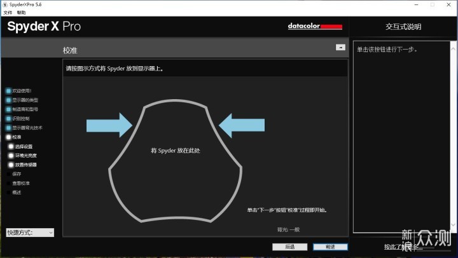Click the help panel scrollbar up arrow

454,49
